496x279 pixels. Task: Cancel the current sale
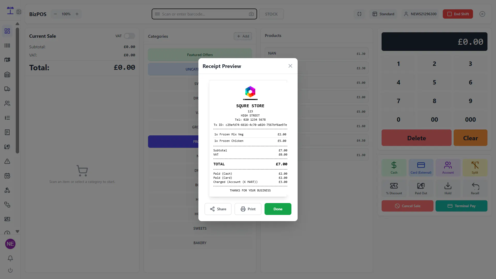407,206
